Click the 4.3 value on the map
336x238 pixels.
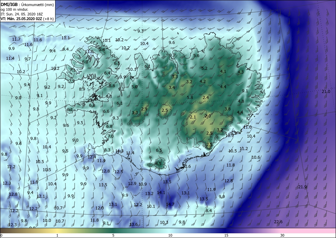241,72
